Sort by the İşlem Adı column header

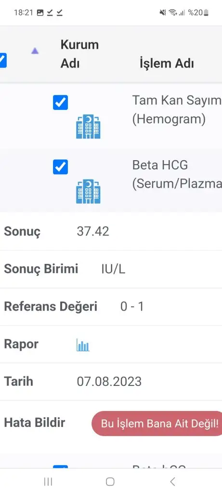(x=167, y=64)
